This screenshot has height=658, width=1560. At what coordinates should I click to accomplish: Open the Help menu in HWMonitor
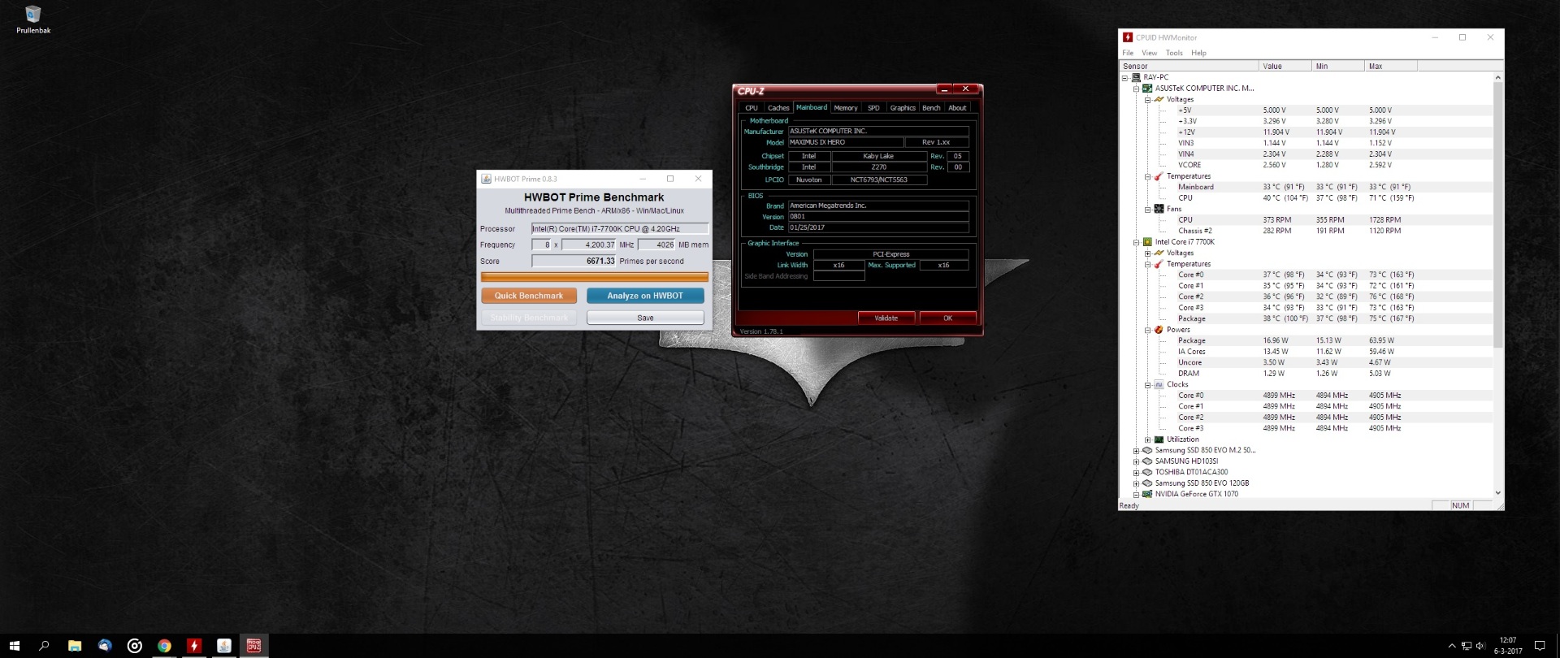point(1198,53)
